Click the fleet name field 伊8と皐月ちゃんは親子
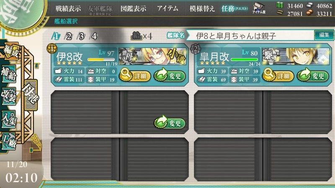This screenshot has height=188, width=335. coord(250,36)
